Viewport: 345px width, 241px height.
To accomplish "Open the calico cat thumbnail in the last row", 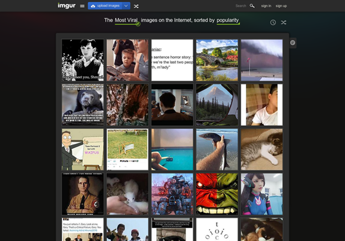I will click(261, 230).
